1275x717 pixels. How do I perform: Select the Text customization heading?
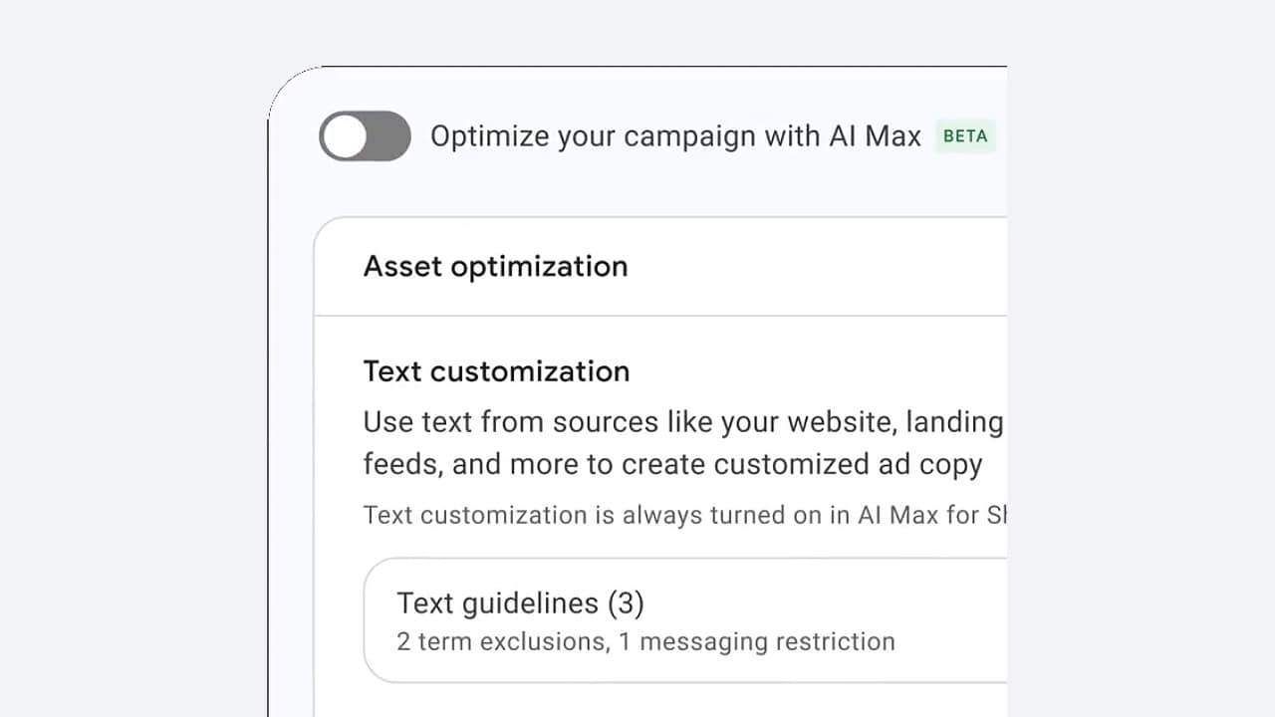click(496, 371)
